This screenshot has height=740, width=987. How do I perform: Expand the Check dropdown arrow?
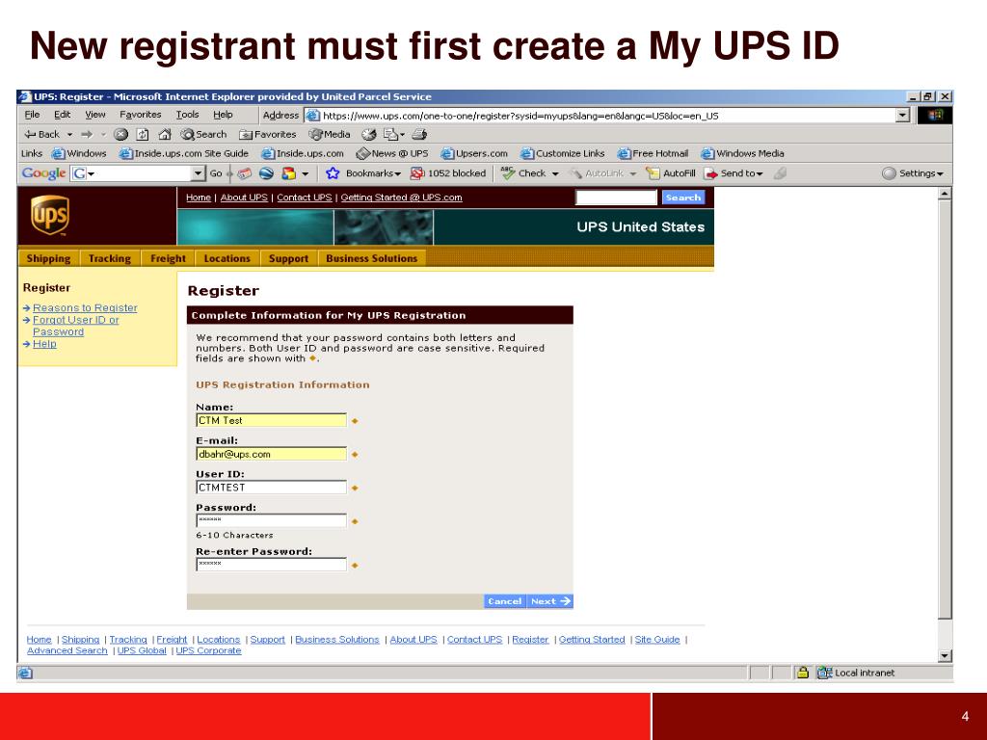[555, 173]
